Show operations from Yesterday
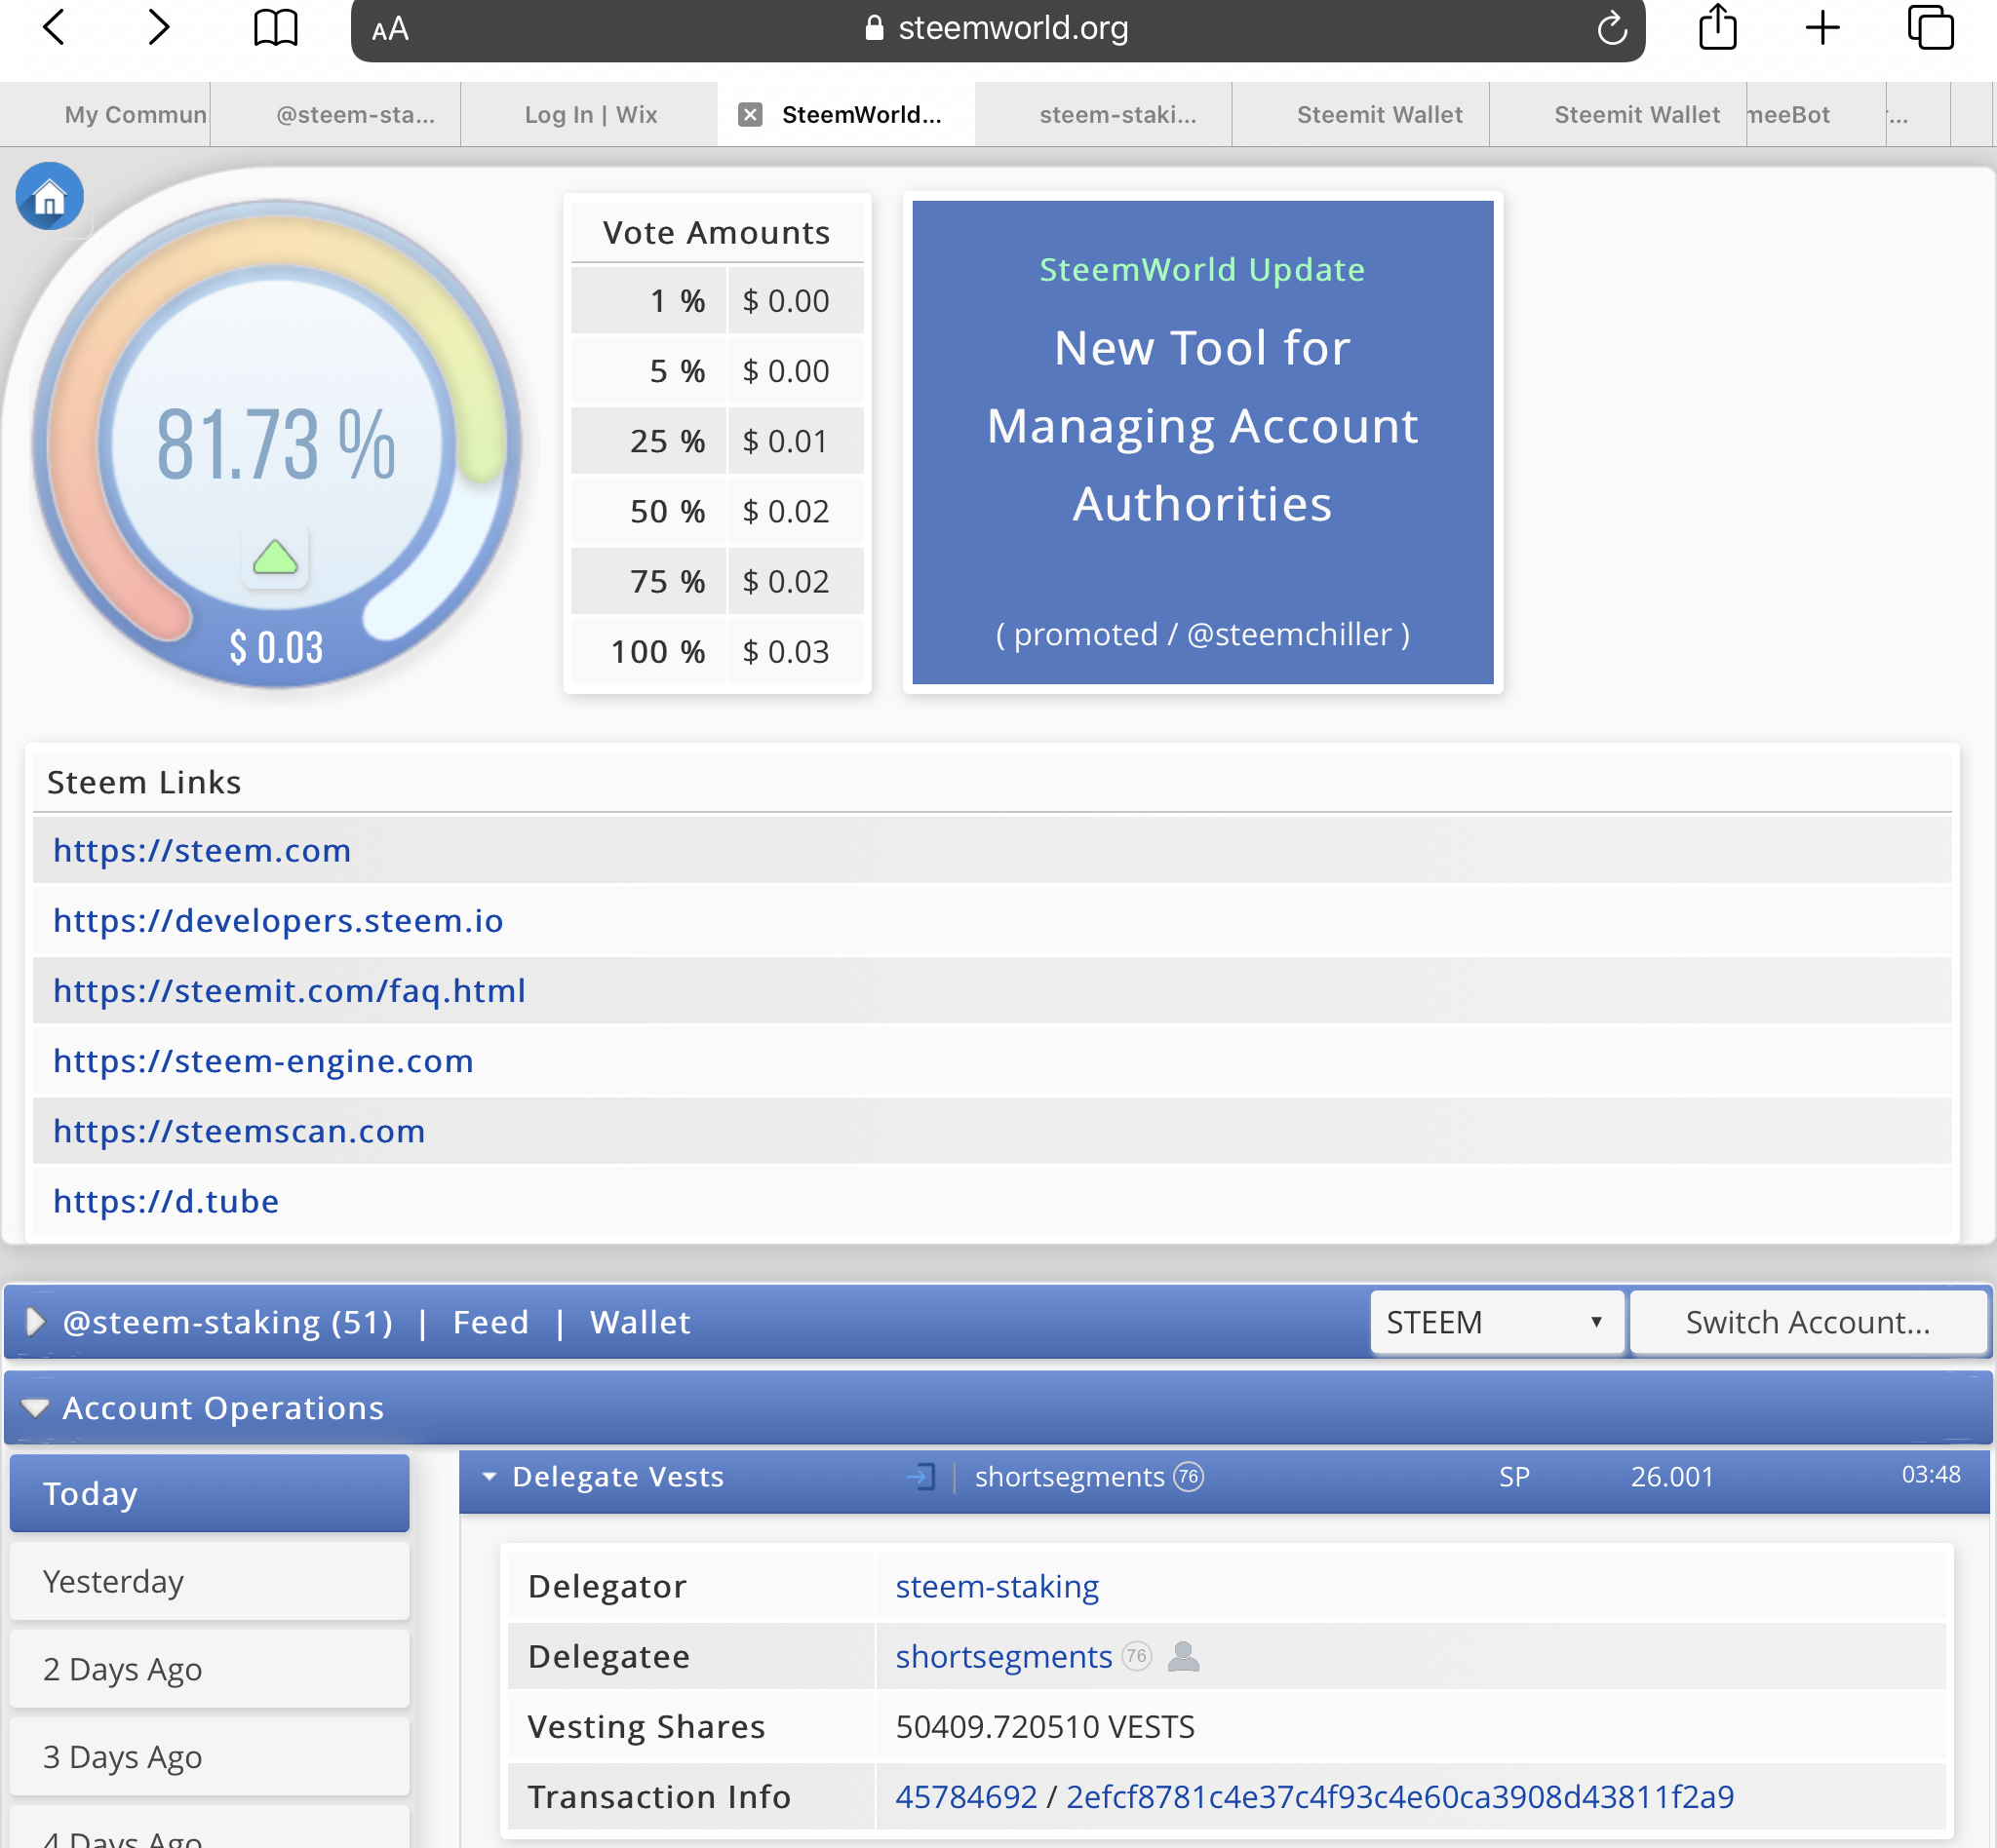The width and height of the screenshot is (1997, 1848). pyautogui.click(x=209, y=1581)
